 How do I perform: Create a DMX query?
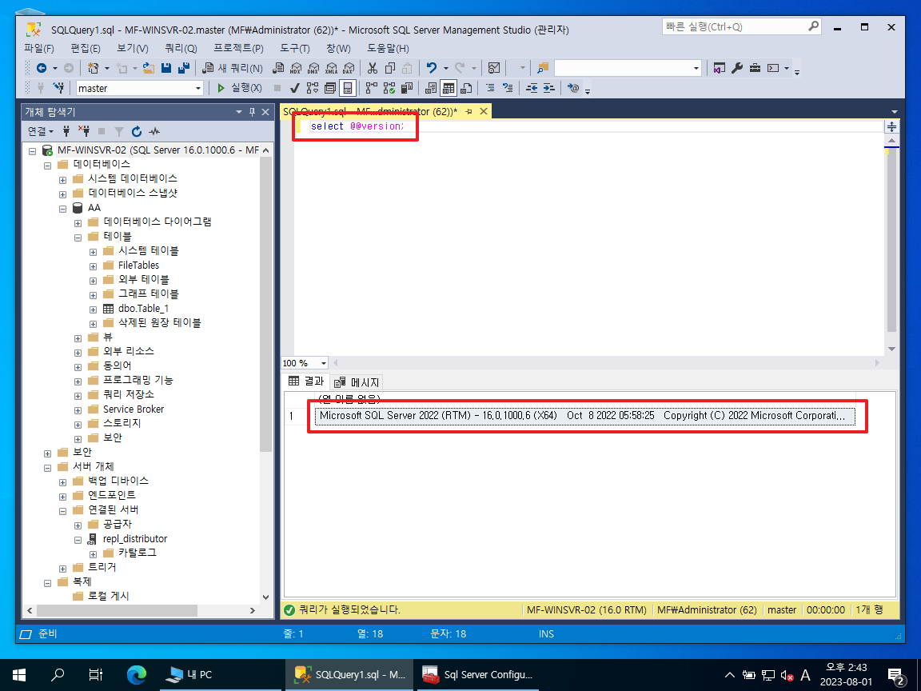coord(313,68)
